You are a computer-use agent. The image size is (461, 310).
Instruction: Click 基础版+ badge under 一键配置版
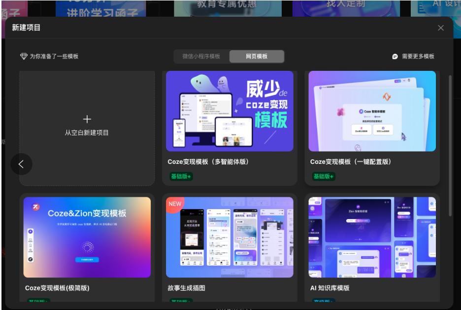pyautogui.click(x=324, y=176)
